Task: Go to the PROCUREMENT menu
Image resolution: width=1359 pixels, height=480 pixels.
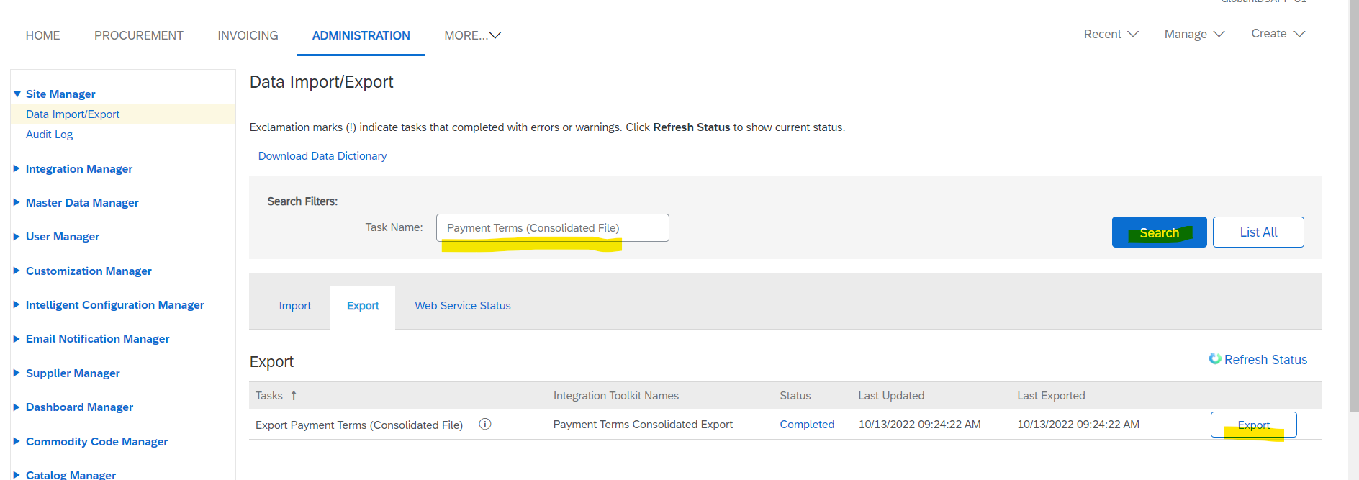Action: (139, 35)
